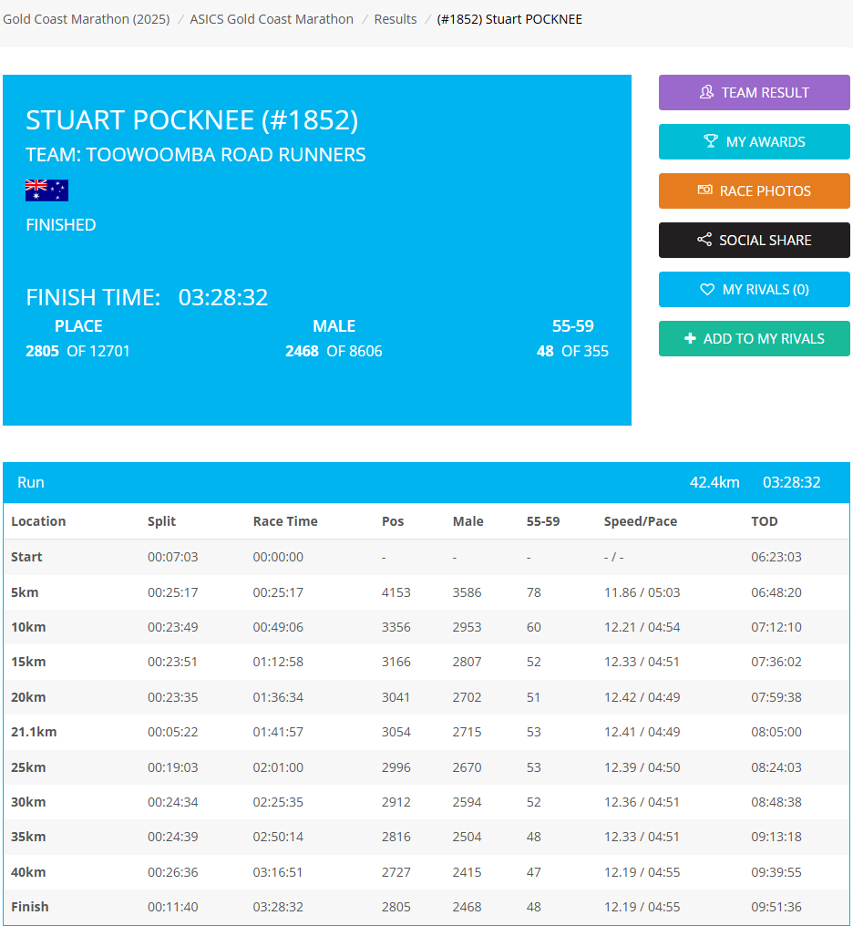Click the Run section header bar
The image size is (853, 936).
pyautogui.click(x=426, y=482)
